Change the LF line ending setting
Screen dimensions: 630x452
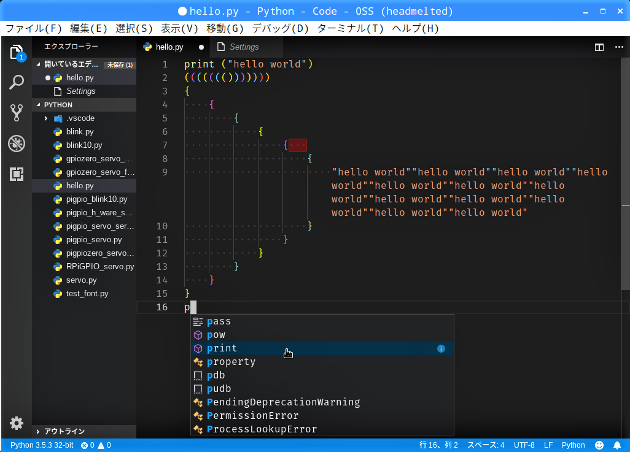coord(548,445)
